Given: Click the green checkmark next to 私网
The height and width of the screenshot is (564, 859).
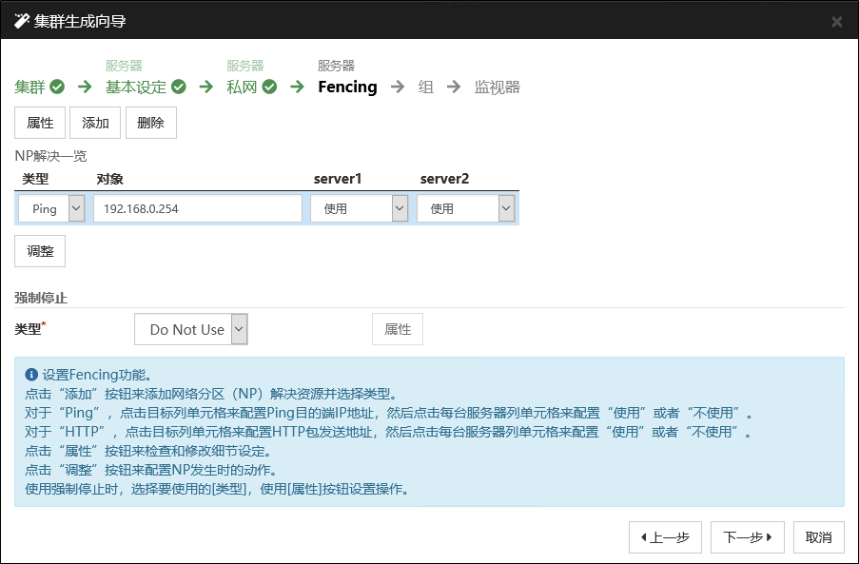Looking at the screenshot, I should click(x=270, y=88).
